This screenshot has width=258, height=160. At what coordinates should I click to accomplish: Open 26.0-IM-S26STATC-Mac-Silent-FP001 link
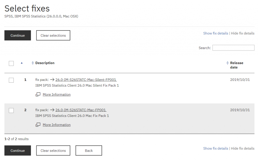(x=86, y=80)
